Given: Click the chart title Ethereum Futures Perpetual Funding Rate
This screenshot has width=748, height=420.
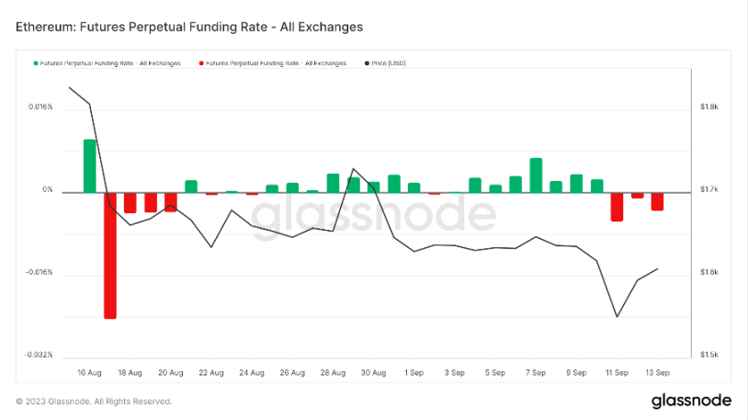Looking at the screenshot, I should 189,27.
